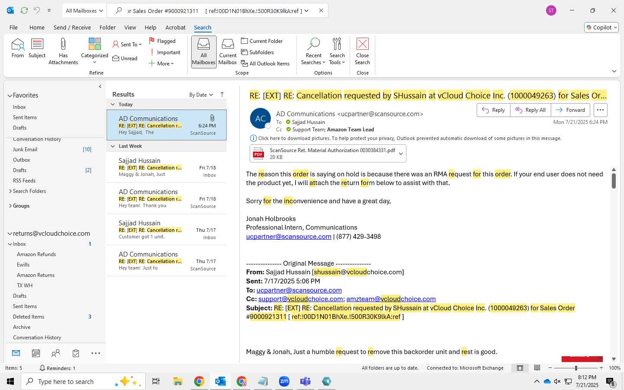Screen dimensions: 624x390
Task: Show only Unread messages
Action: click(125, 58)
